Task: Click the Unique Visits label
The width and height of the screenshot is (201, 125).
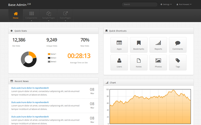Action: click(x=52, y=46)
